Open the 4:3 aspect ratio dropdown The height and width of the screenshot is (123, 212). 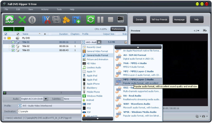coord(196,31)
